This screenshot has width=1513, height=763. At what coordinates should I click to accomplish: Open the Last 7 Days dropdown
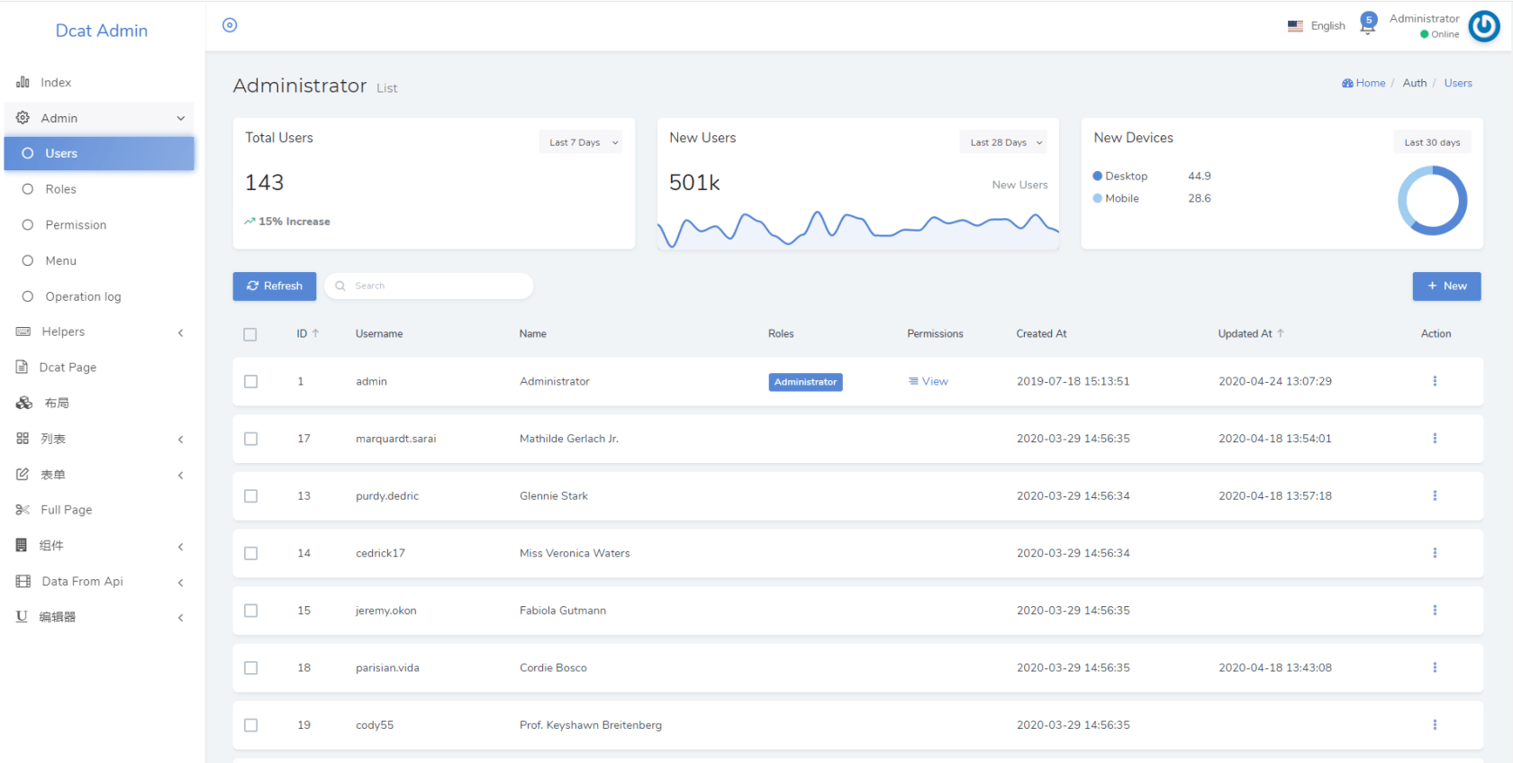pyautogui.click(x=581, y=142)
